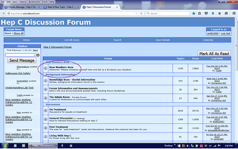Click the On Treatment forum status icon

(x=46, y=110)
